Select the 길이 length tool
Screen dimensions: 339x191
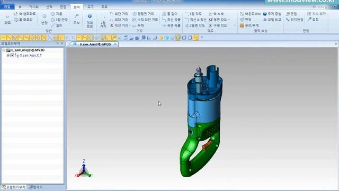click(x=57, y=25)
